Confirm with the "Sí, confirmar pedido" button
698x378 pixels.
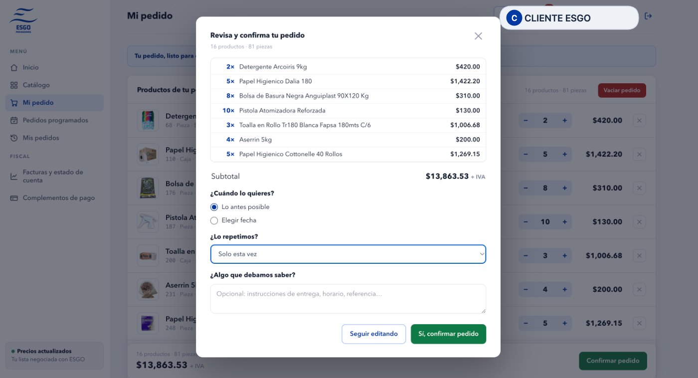[448, 334]
